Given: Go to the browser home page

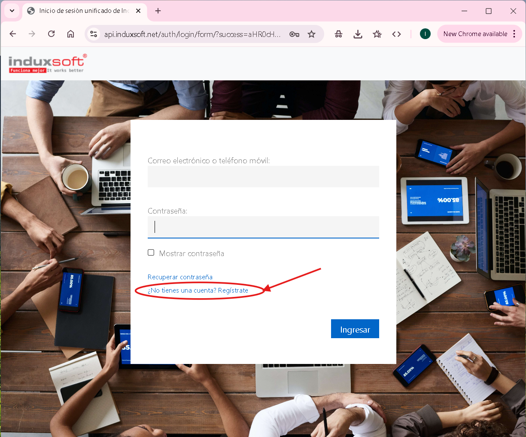Looking at the screenshot, I should (71, 34).
